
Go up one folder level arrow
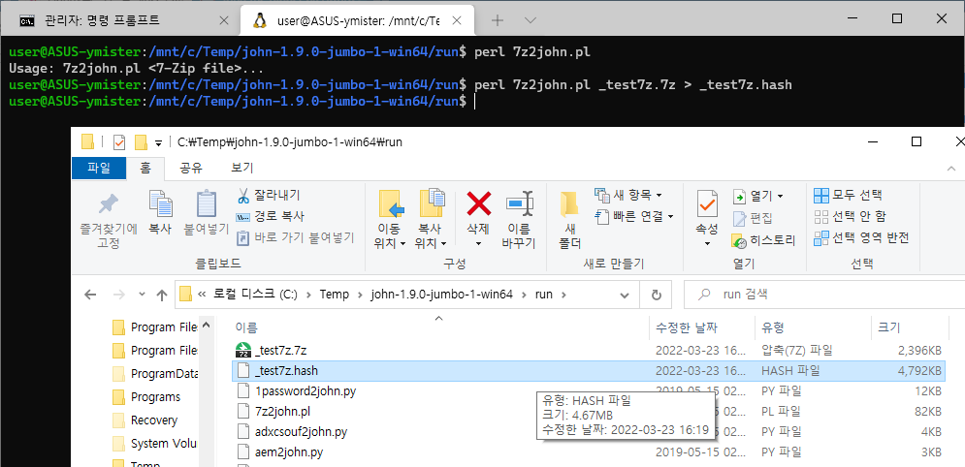(x=162, y=295)
